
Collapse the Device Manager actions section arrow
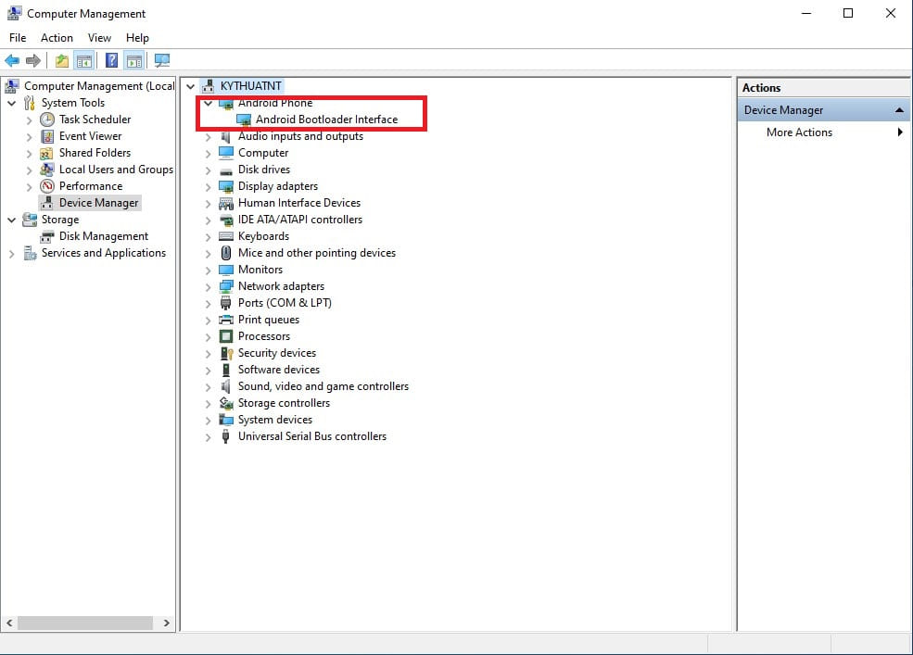coord(899,110)
